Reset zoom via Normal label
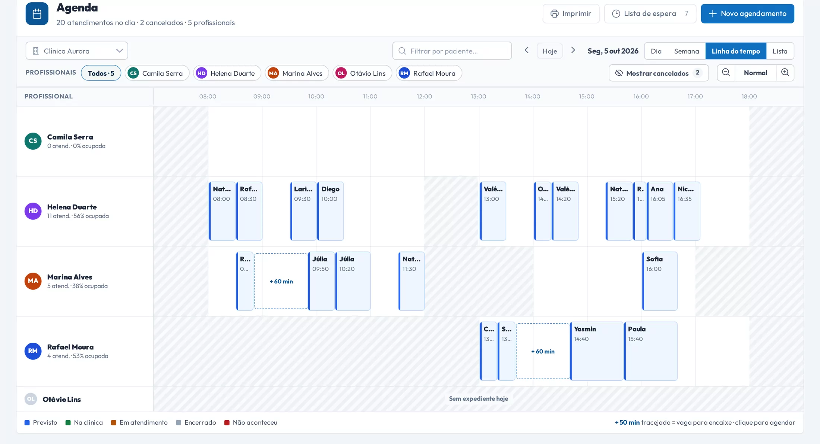Screen dimensions: 820x444 tap(756, 73)
